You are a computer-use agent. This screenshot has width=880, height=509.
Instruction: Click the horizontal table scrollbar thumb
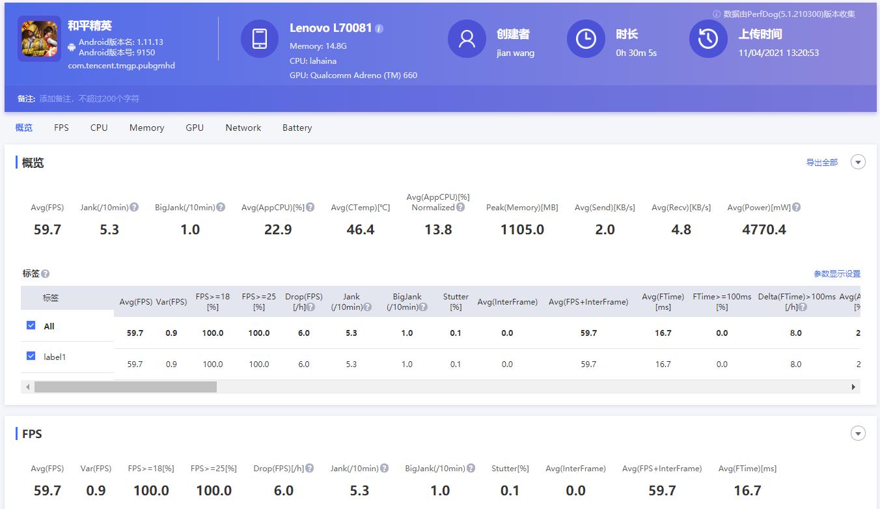[x=125, y=387]
